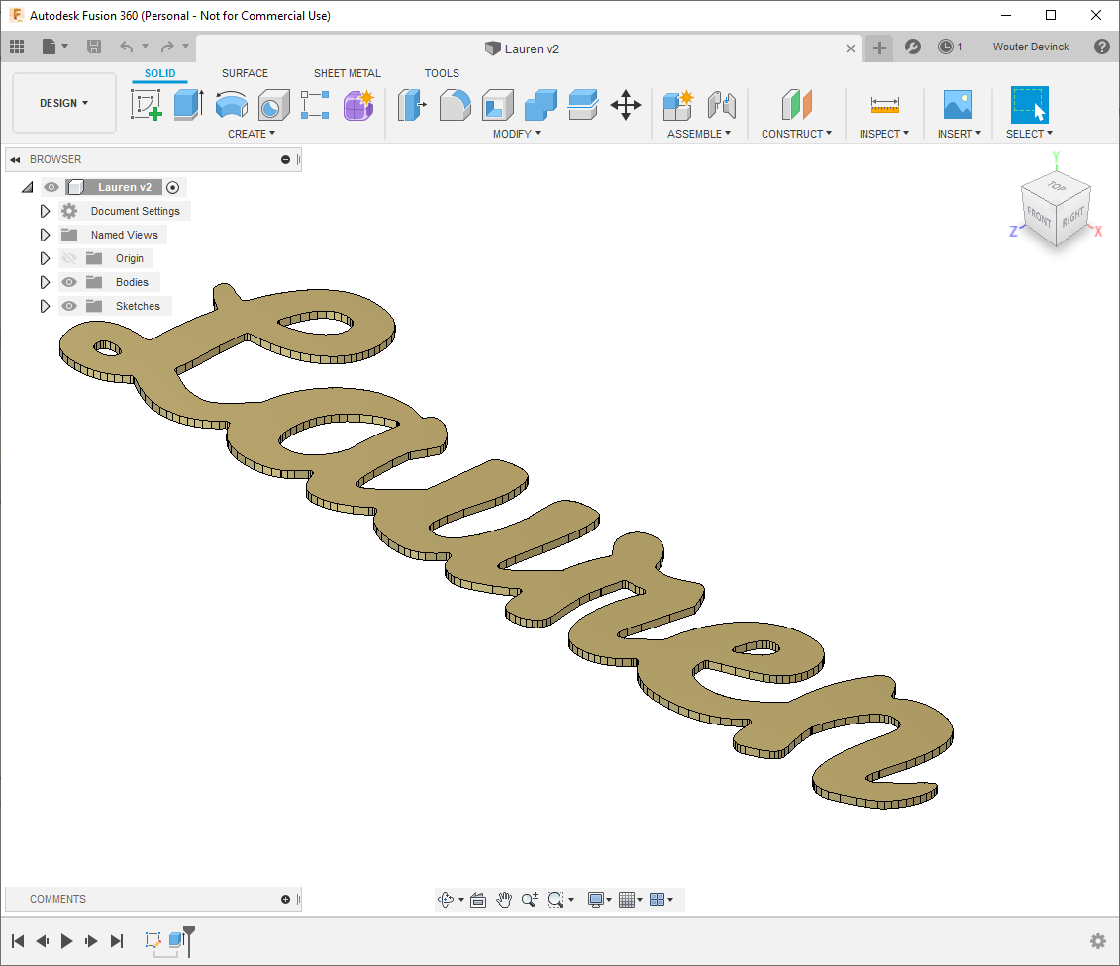Expand the Named Views node
This screenshot has width=1120, height=966.
pyautogui.click(x=45, y=235)
